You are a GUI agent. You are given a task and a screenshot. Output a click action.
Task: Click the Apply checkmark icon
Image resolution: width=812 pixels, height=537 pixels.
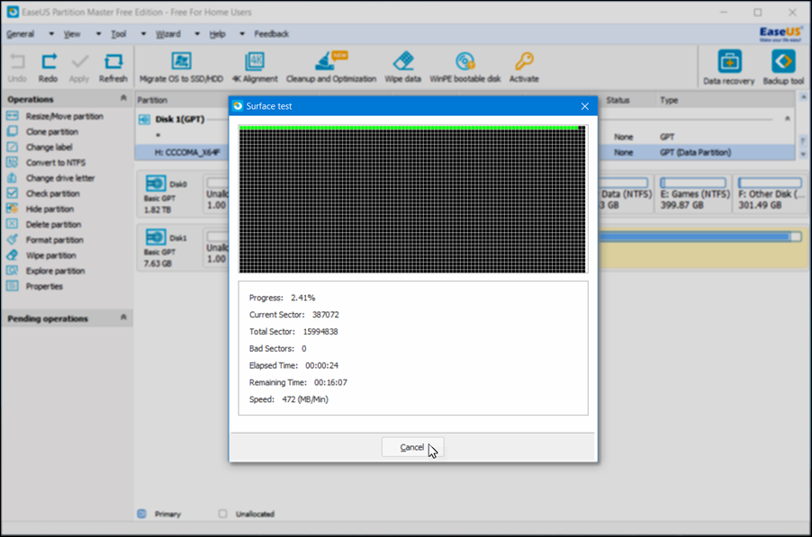pos(80,63)
